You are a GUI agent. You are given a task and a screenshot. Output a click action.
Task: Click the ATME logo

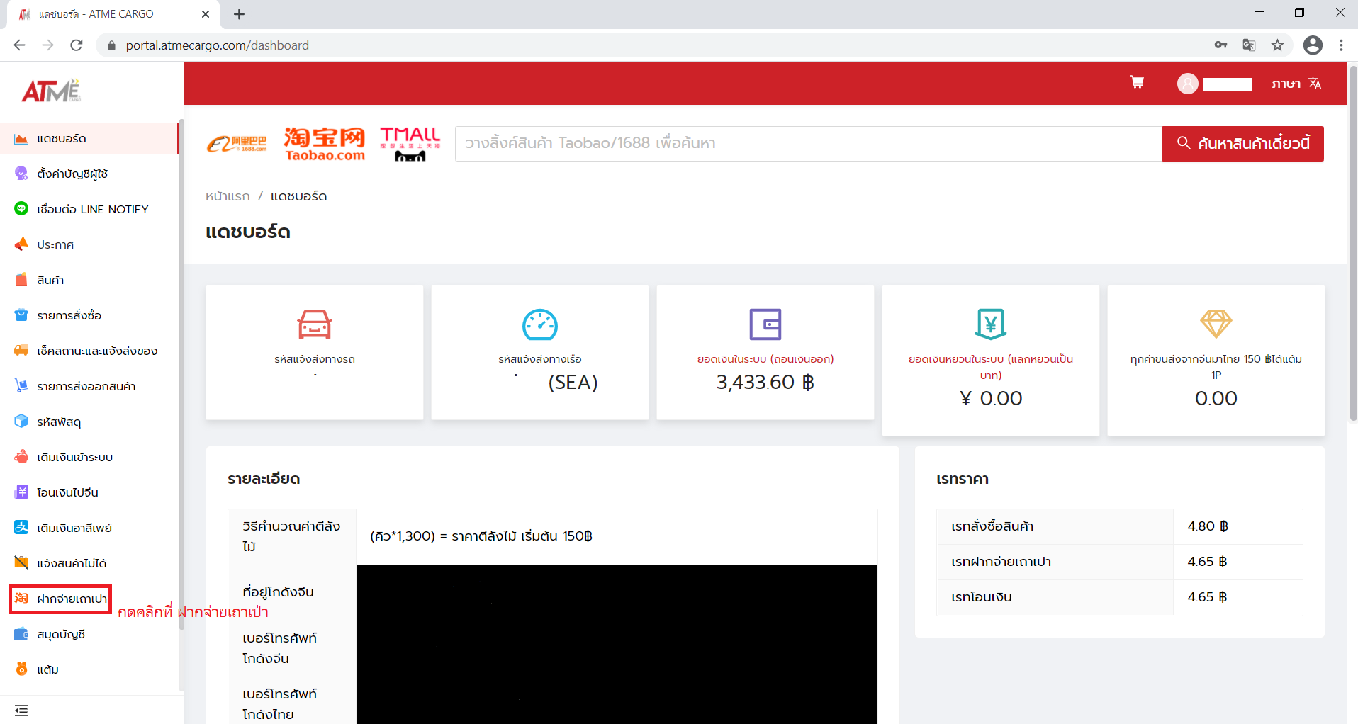point(51,91)
